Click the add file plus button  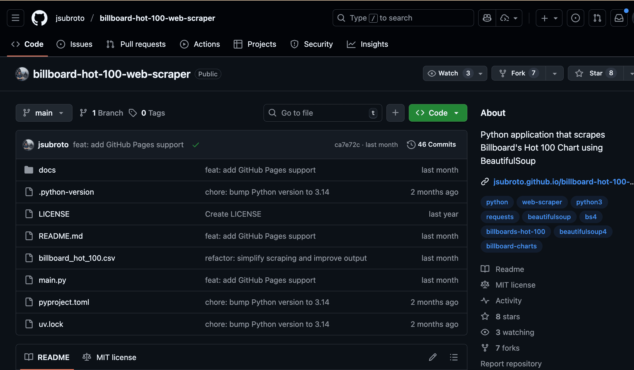[x=395, y=113]
